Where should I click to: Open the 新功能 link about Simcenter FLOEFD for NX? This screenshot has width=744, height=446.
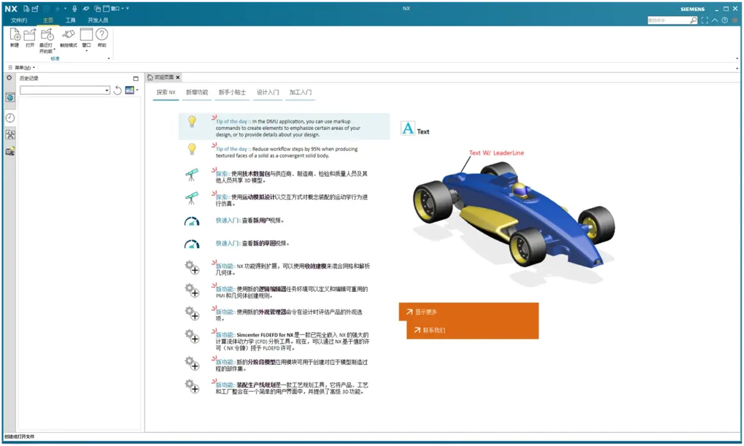click(292, 341)
